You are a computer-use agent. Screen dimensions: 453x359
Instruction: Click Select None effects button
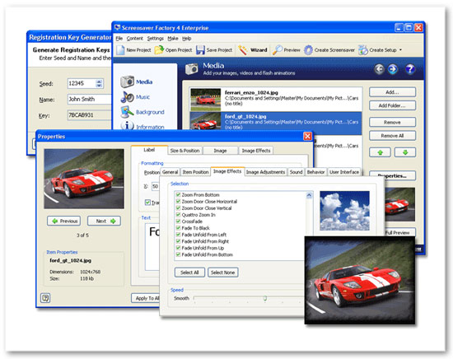[222, 273]
